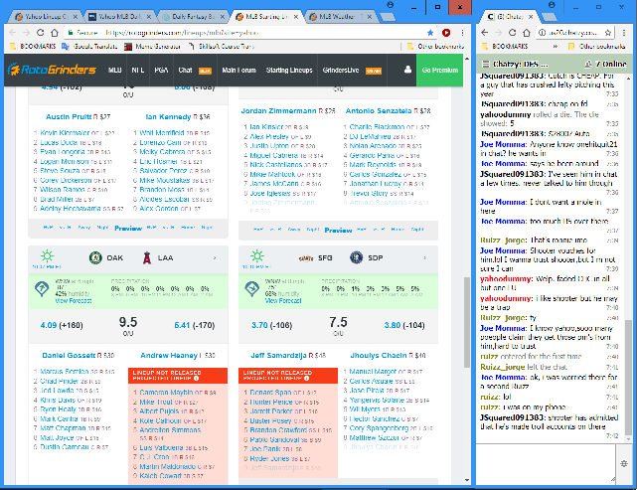Image resolution: width=637 pixels, height=490 pixels.
Task: Click wind direction icon in OAK game
Action: pyautogui.click(x=42, y=289)
